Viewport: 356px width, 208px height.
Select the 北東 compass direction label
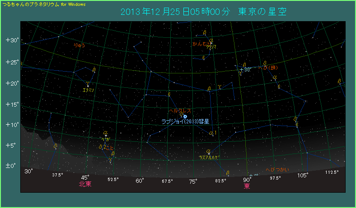[x=85, y=184]
